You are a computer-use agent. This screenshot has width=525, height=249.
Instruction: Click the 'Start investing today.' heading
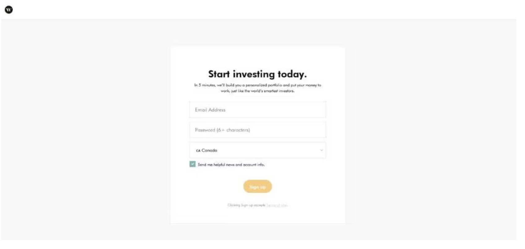(257, 74)
